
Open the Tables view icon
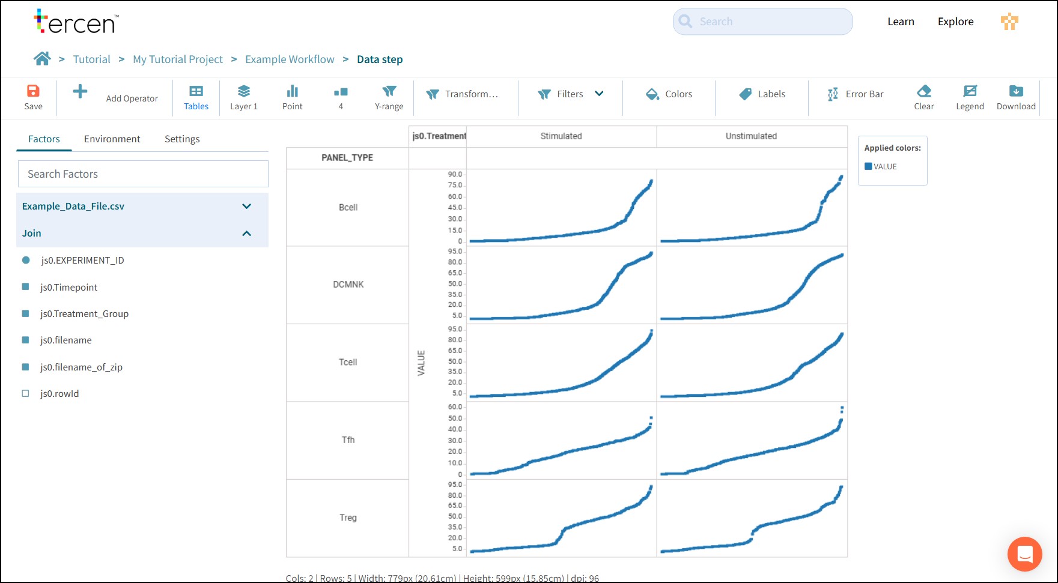tap(196, 91)
